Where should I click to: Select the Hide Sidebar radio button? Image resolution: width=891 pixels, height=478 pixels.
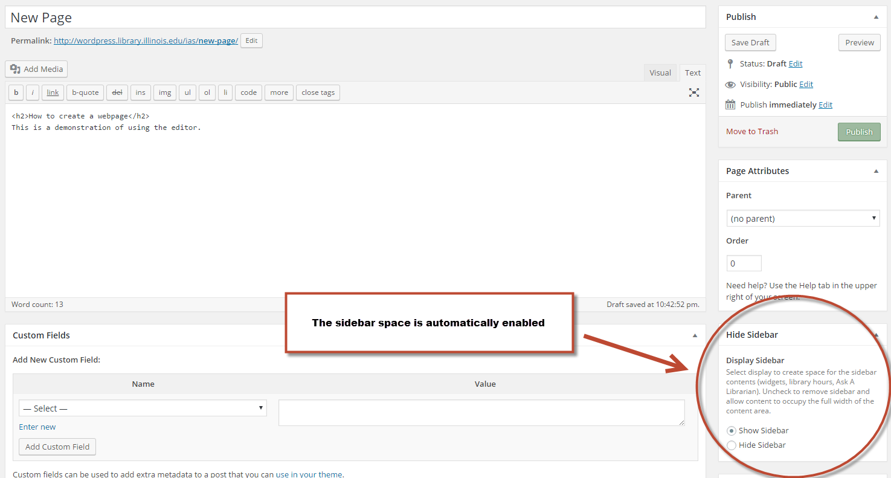point(732,445)
